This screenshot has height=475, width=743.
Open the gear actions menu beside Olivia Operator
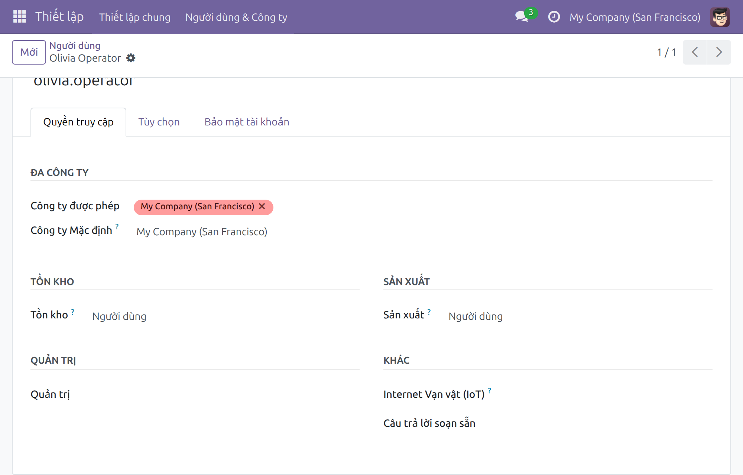131,58
